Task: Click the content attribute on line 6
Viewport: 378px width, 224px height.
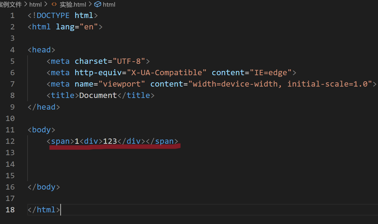Action: [x=228, y=73]
